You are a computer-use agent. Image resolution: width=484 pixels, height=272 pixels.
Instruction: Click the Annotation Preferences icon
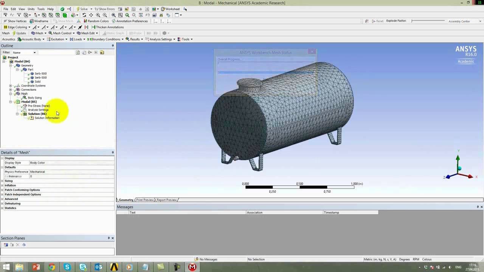coord(113,21)
